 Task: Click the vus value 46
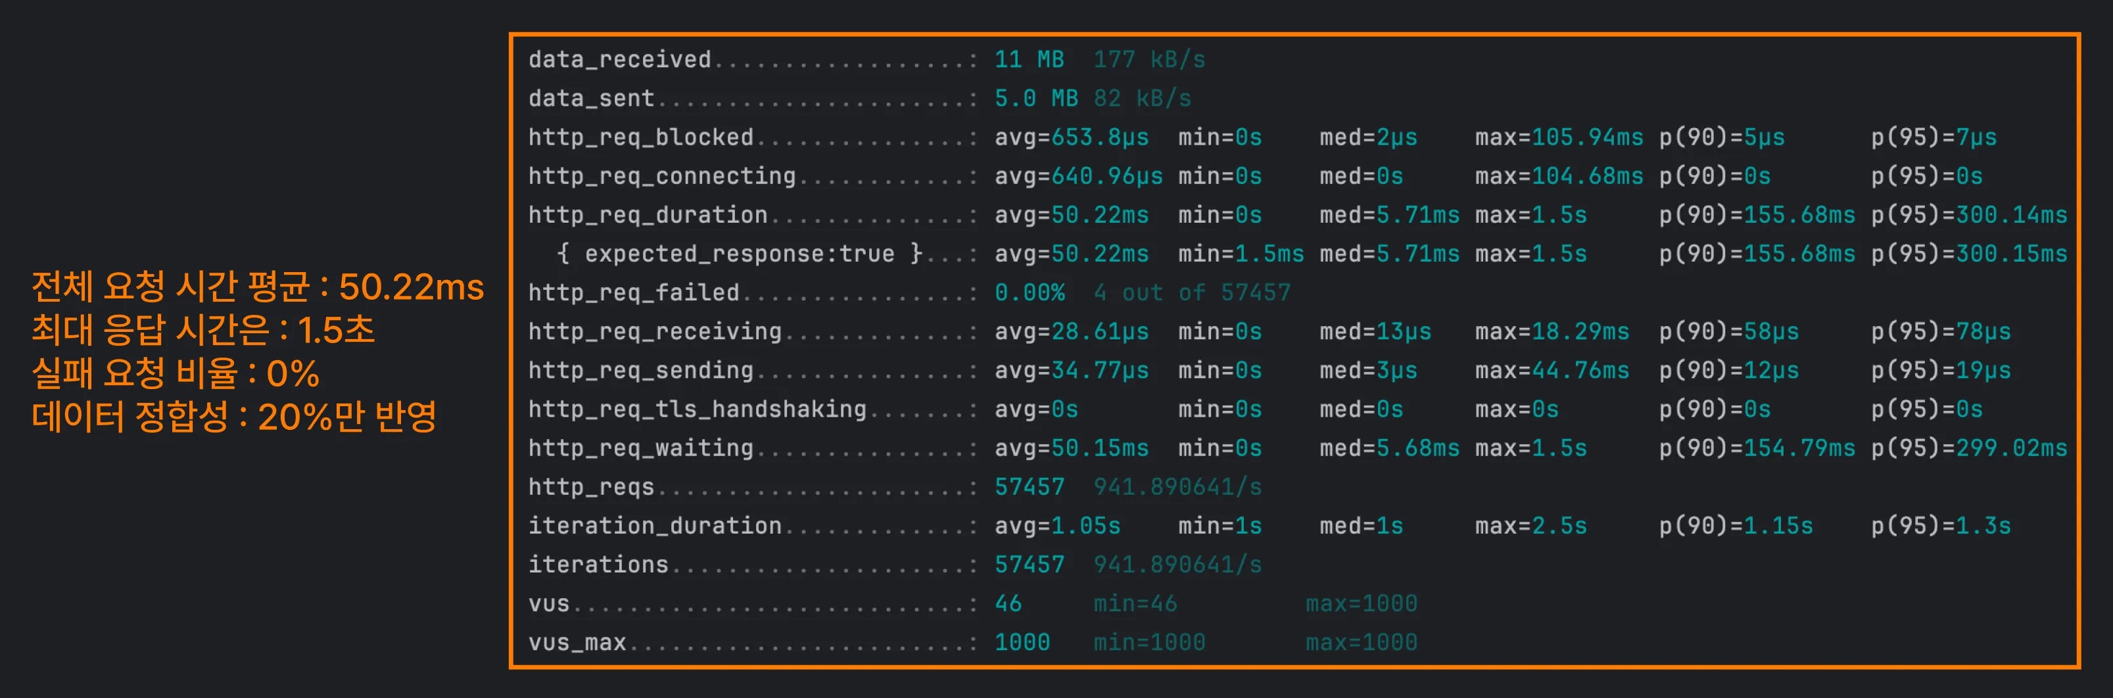pos(1008,603)
